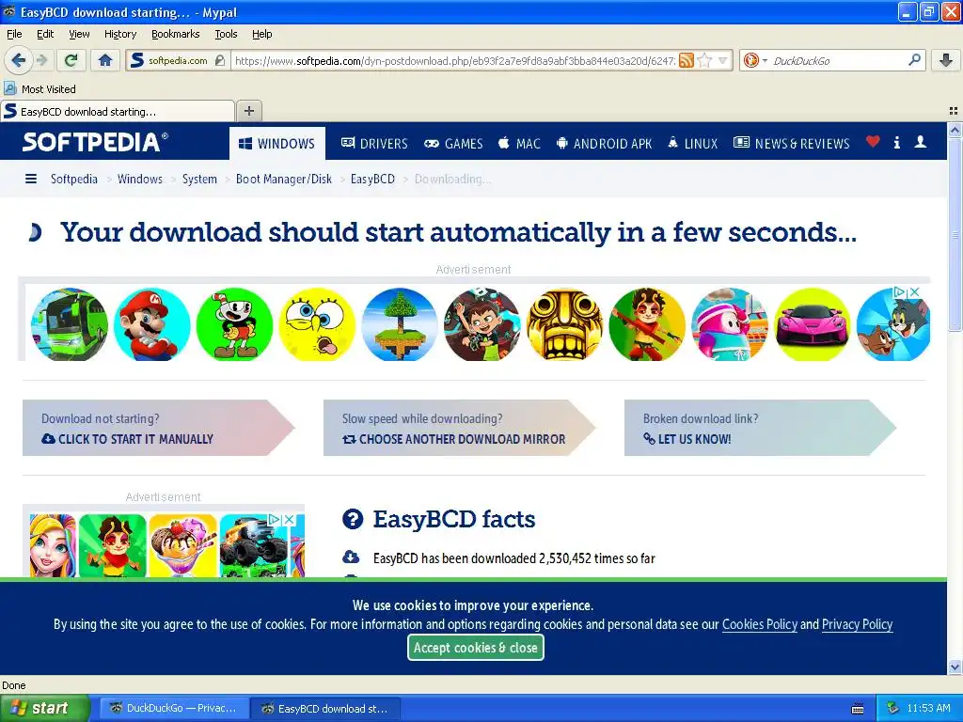Click the browser forward arrow

point(41,60)
